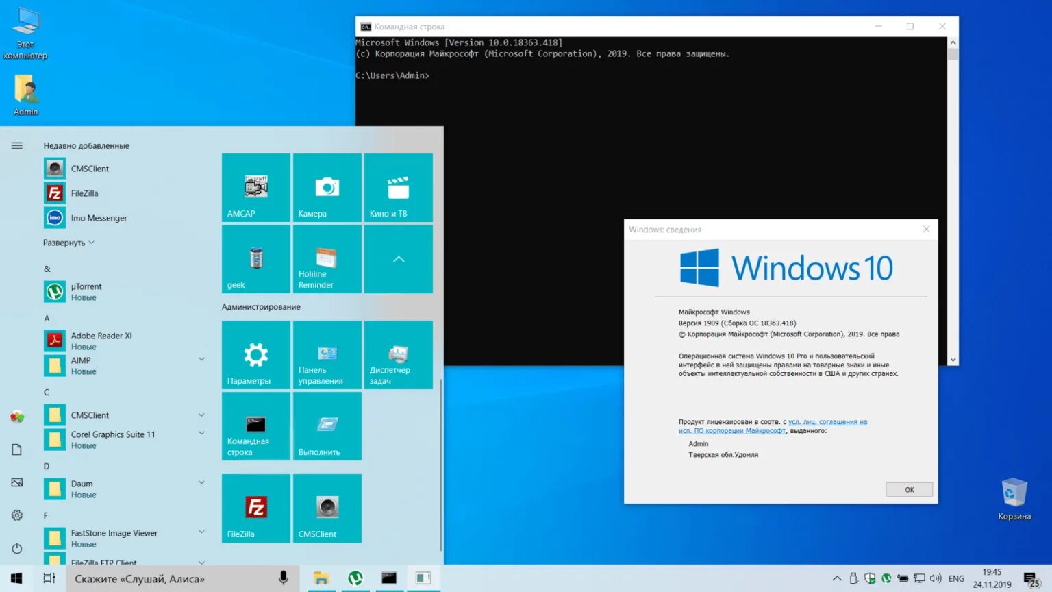Open µTorrent from the taskbar
This screenshot has height=592, width=1052.
pyautogui.click(x=355, y=578)
